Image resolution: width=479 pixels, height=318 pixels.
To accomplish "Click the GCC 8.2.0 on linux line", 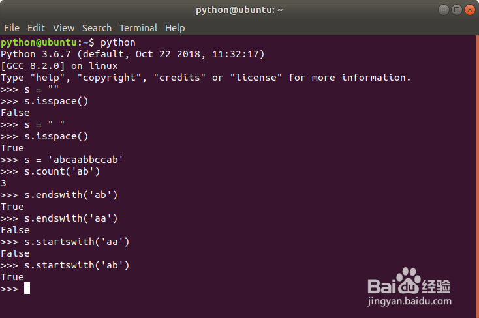I will coord(59,66).
